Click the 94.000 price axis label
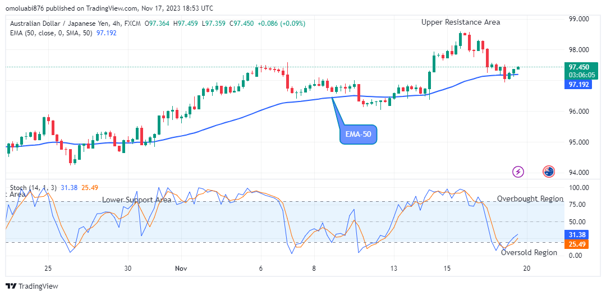 [578, 173]
